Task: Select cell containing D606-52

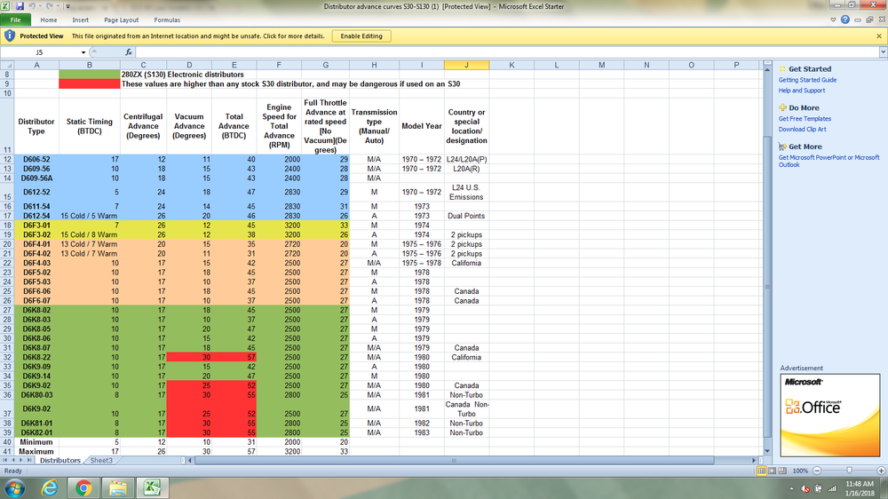Action: tap(36, 160)
